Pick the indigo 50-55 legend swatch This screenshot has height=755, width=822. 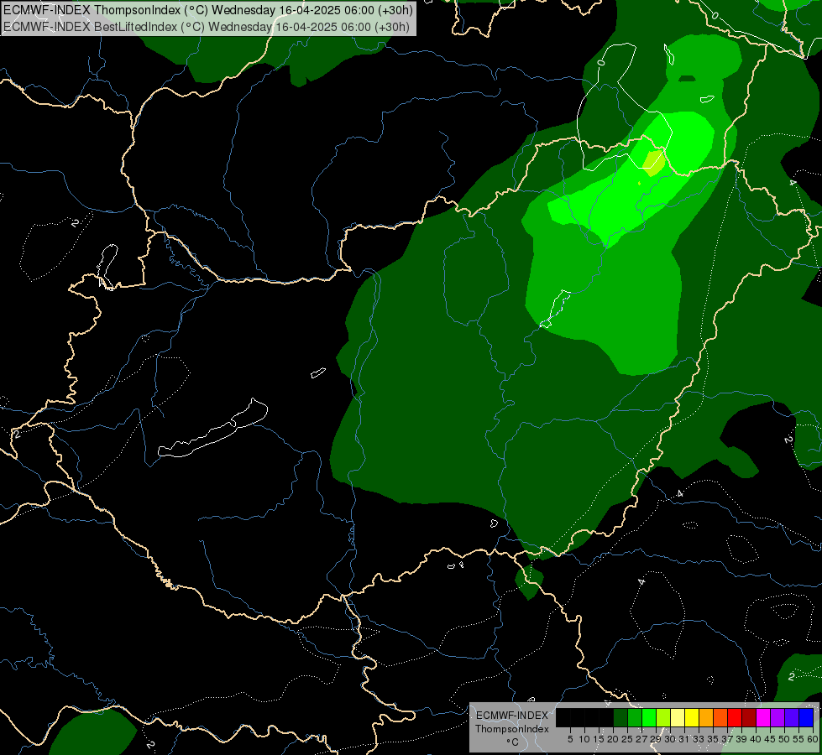pos(792,717)
